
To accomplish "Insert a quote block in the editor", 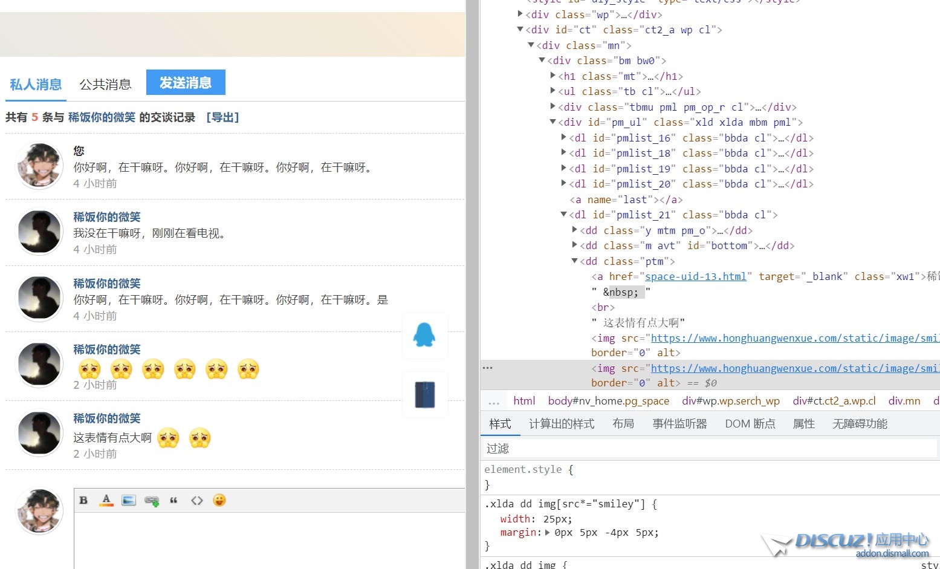I will click(x=173, y=500).
